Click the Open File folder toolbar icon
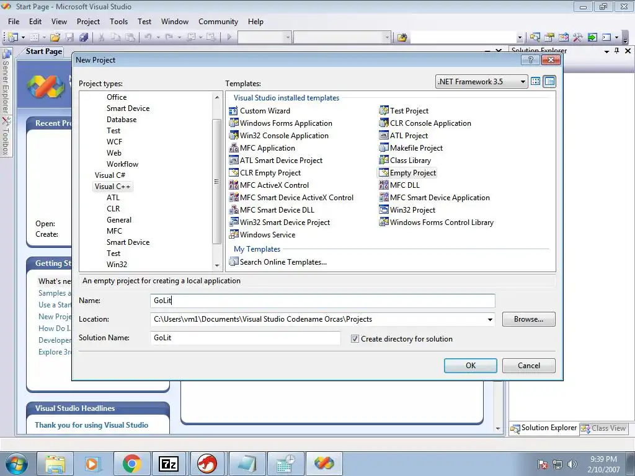635x476 pixels. [x=55, y=37]
